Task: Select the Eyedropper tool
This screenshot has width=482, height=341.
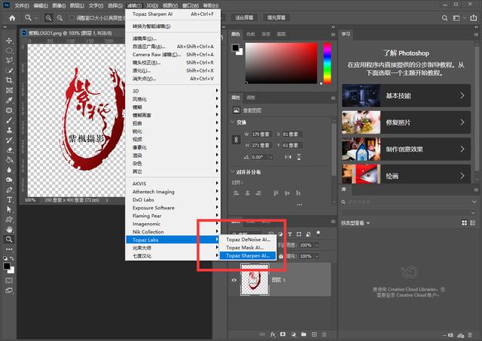Action: point(9,101)
